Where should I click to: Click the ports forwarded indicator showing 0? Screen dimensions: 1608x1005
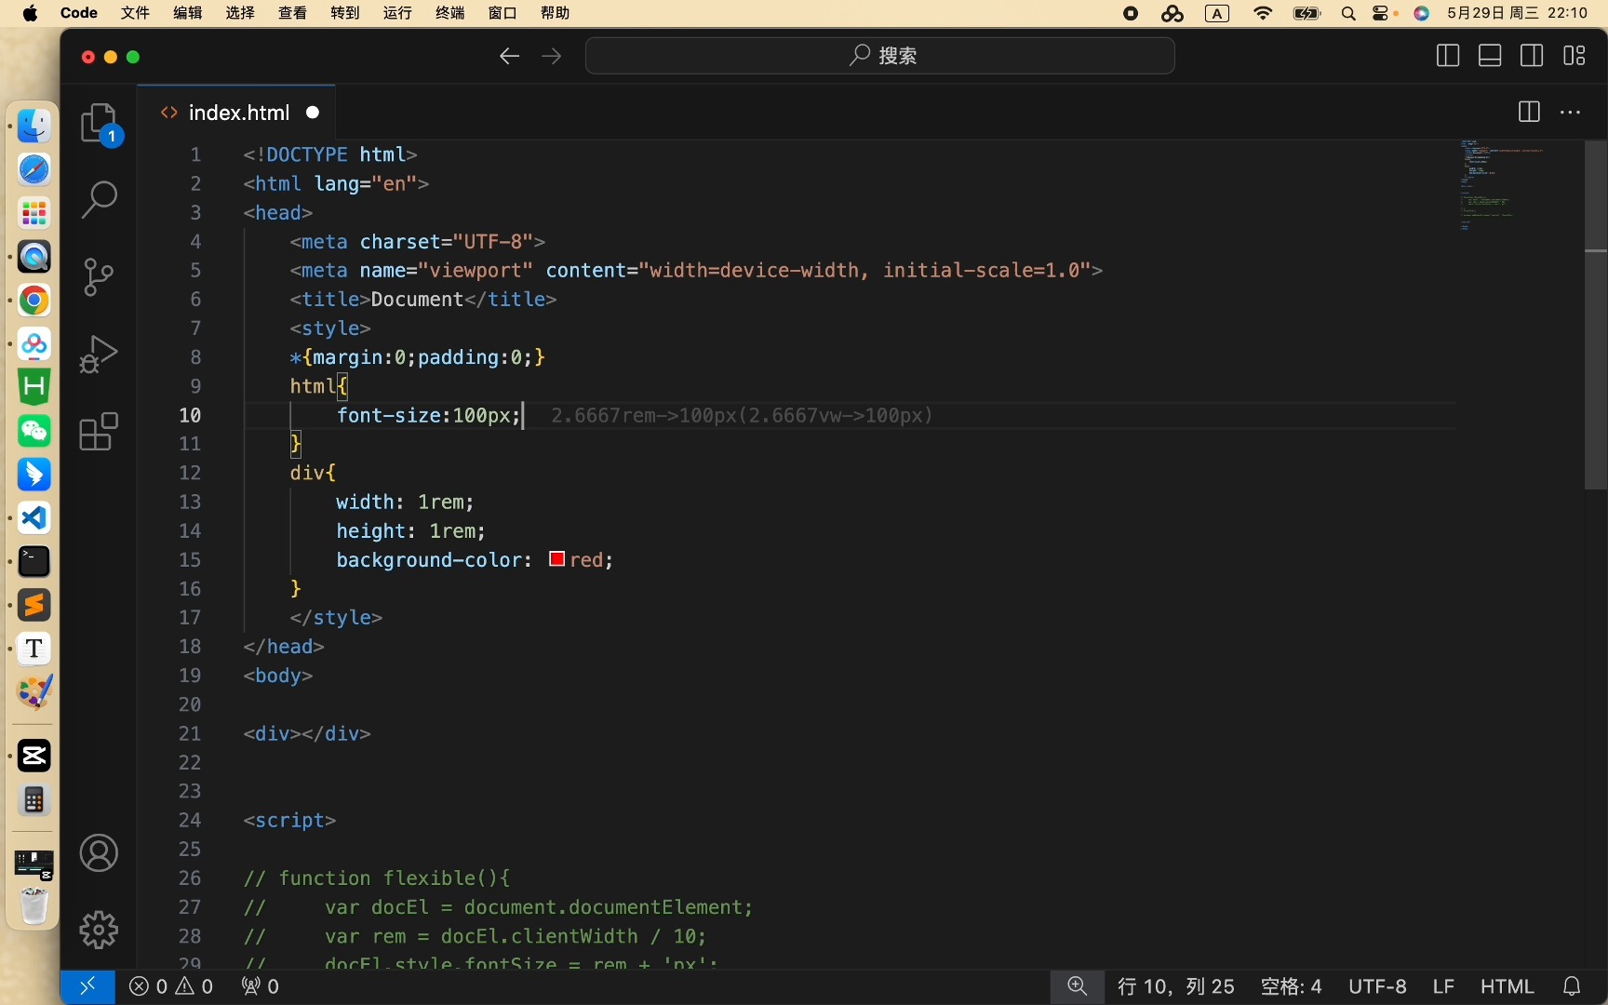pyautogui.click(x=260, y=986)
